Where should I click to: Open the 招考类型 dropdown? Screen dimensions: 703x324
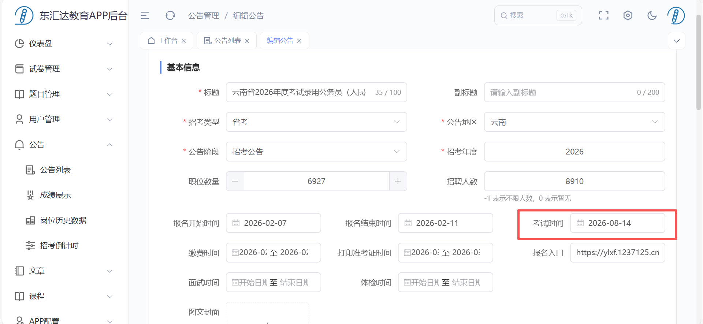[316, 122]
